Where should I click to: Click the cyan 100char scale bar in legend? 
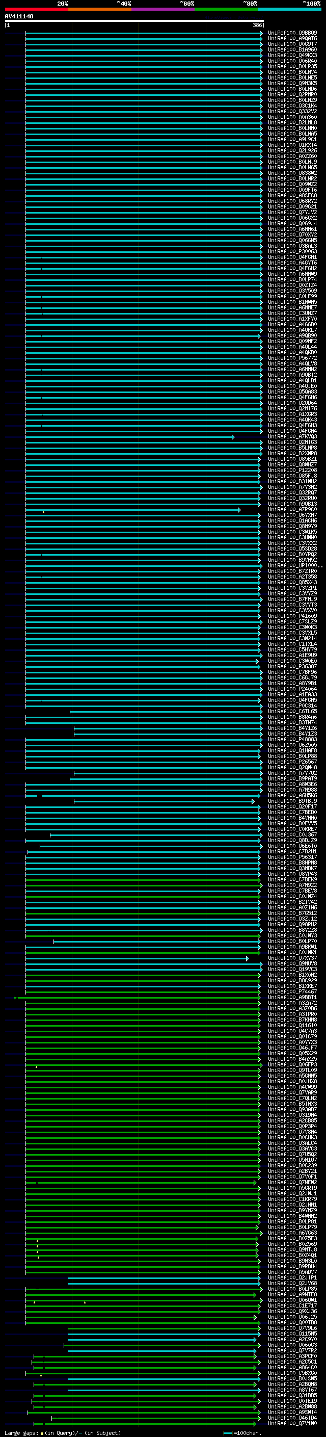click(227, 1432)
